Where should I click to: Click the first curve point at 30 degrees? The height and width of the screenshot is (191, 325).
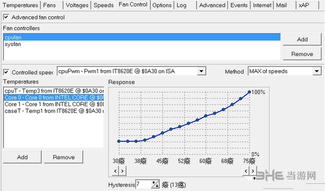[x=119, y=141]
